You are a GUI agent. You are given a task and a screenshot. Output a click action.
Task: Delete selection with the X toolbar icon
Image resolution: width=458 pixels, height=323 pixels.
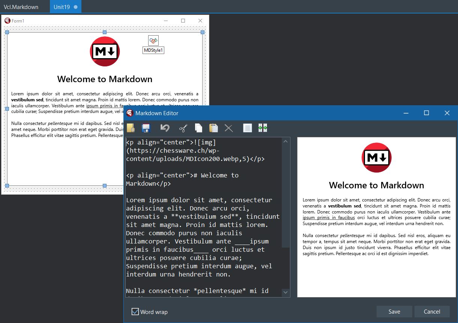pyautogui.click(x=228, y=128)
